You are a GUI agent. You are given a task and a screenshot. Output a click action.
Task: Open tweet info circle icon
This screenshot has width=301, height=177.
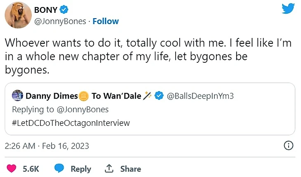[x=289, y=146]
